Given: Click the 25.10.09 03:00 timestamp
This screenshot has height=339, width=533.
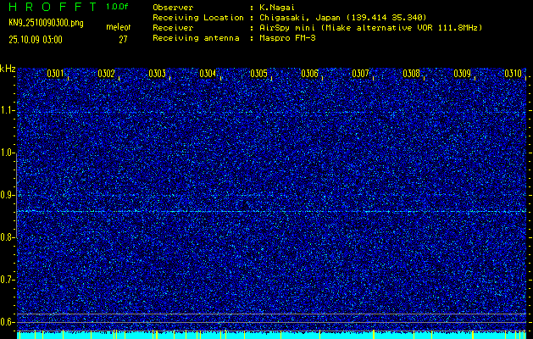Looking at the screenshot, I should tap(36, 39).
